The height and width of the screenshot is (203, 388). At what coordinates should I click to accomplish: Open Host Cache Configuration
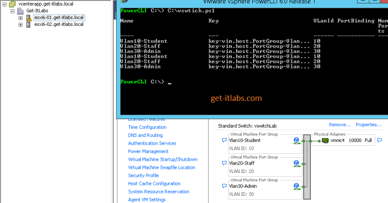pyautogui.click(x=154, y=184)
